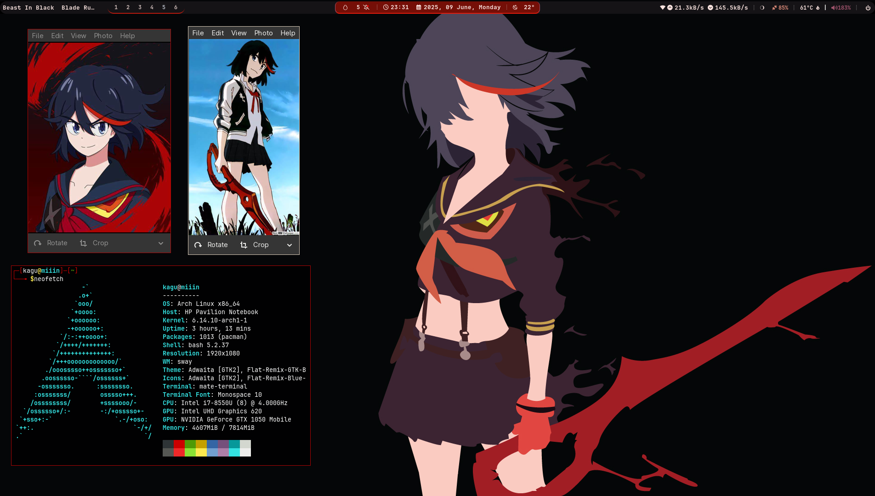875x496 pixels.
Task: Click the brightness half-circle icon
Action: tap(762, 7)
